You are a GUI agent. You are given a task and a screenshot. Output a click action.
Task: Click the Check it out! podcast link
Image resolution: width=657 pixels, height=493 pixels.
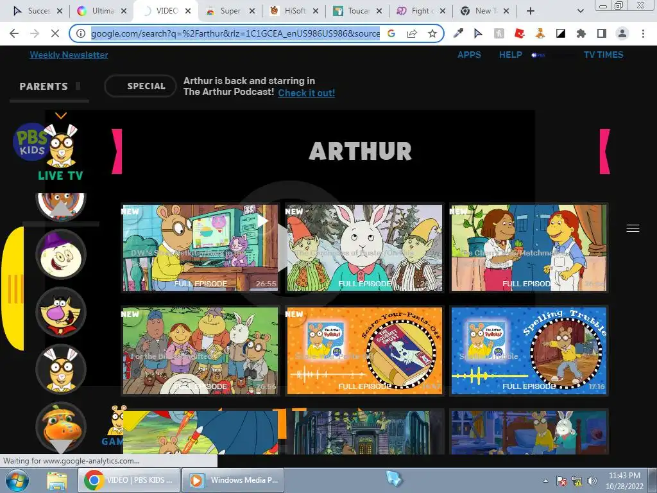(306, 93)
